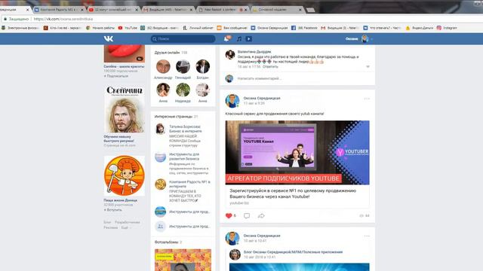This screenshot has height=271, width=483.
Task: Open online friend Богдан avatar
Action: coord(202,66)
